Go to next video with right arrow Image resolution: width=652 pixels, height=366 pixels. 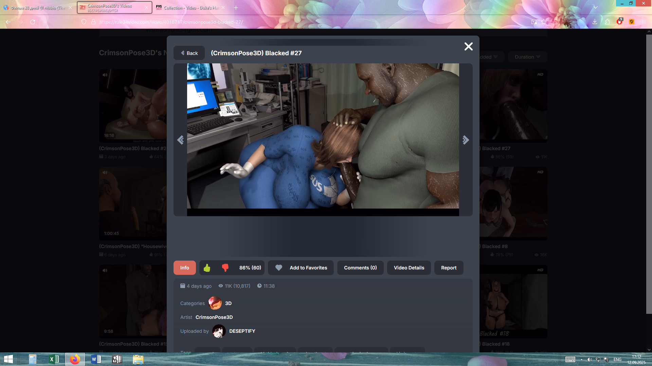click(x=466, y=140)
